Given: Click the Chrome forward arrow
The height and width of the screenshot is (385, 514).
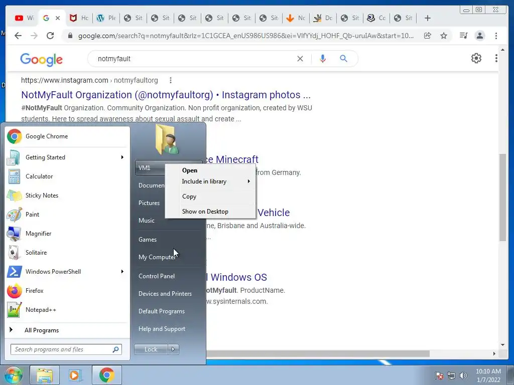Looking at the screenshot, I should (34, 36).
